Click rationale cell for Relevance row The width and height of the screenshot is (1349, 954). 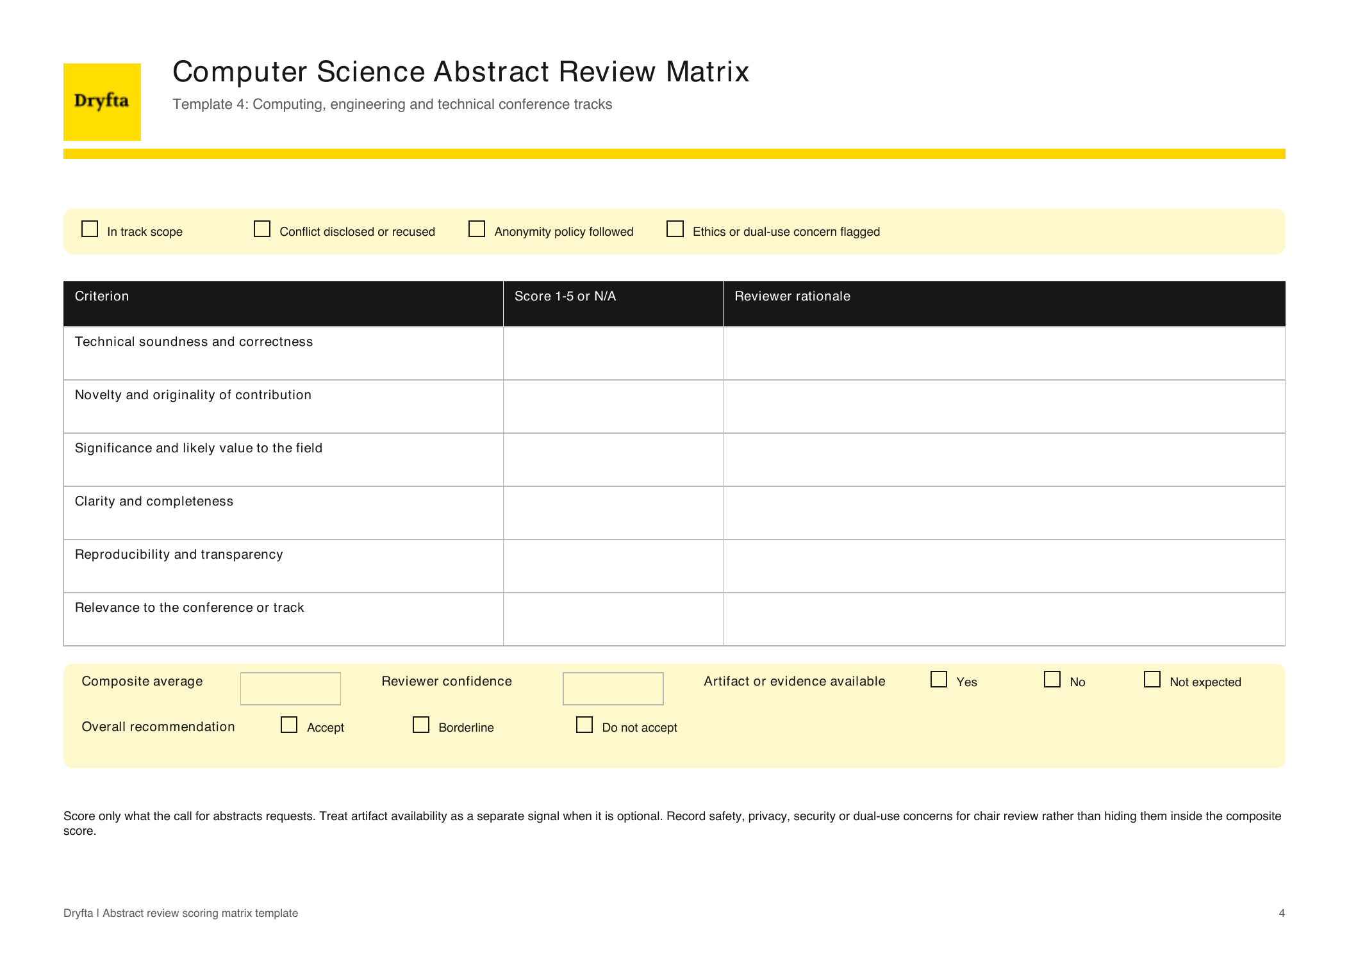coord(1004,620)
